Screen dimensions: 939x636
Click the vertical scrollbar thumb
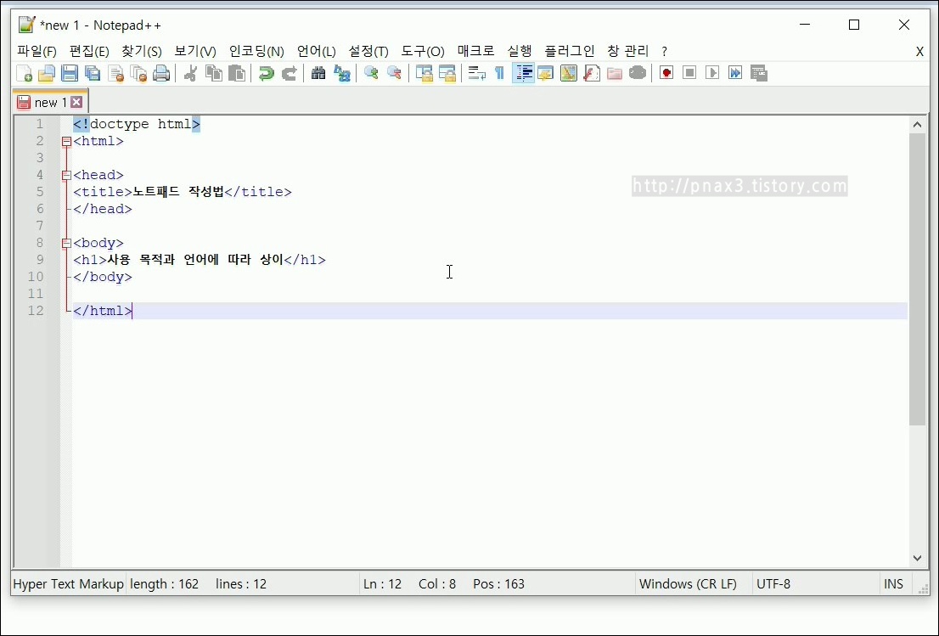click(917, 279)
